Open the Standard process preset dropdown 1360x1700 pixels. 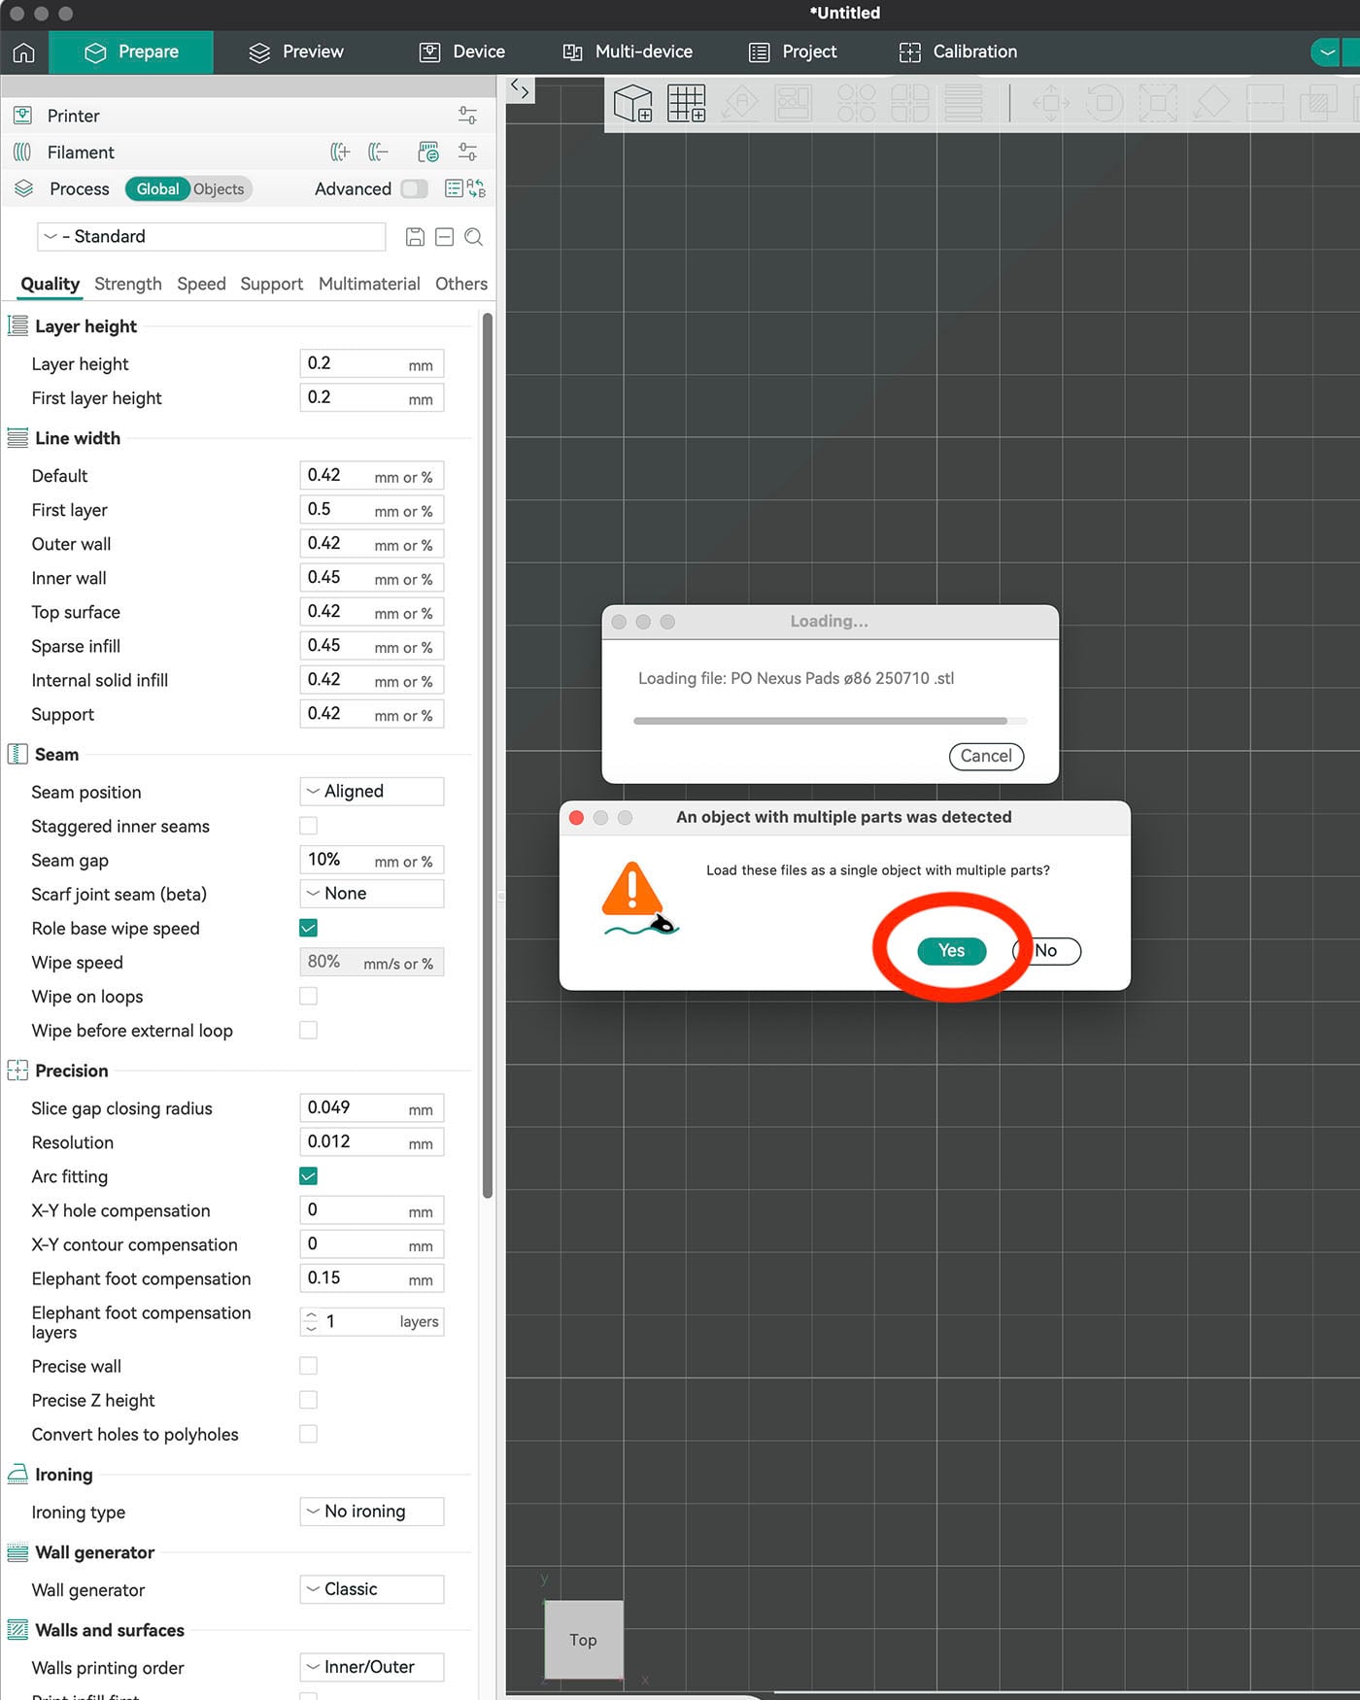[x=212, y=237]
